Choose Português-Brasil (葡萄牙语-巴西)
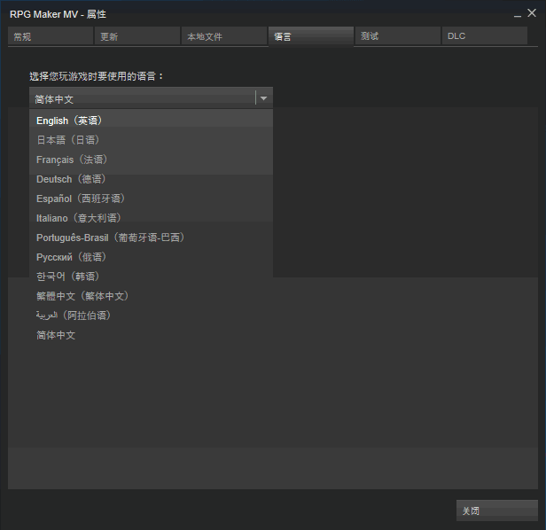The width and height of the screenshot is (546, 530). coord(151,238)
